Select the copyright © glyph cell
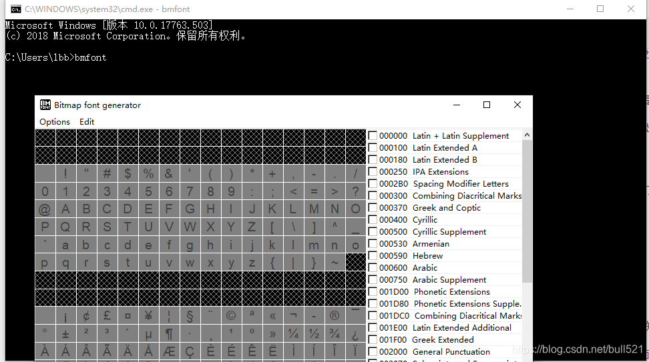 coord(232,316)
